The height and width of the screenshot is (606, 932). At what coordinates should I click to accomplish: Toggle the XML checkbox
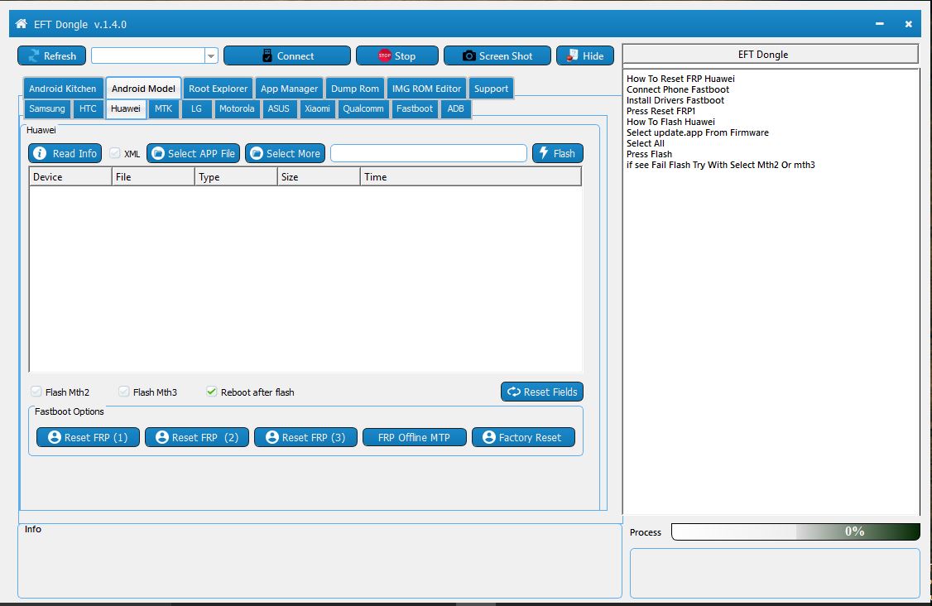(115, 153)
